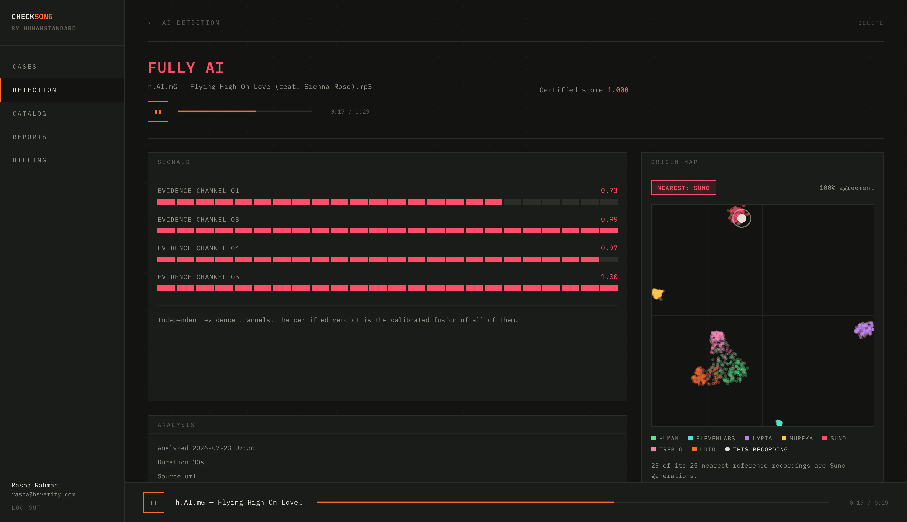Screen dimensions: 907x522
Task: Click the Duration 30s line
Action: pos(181,462)
